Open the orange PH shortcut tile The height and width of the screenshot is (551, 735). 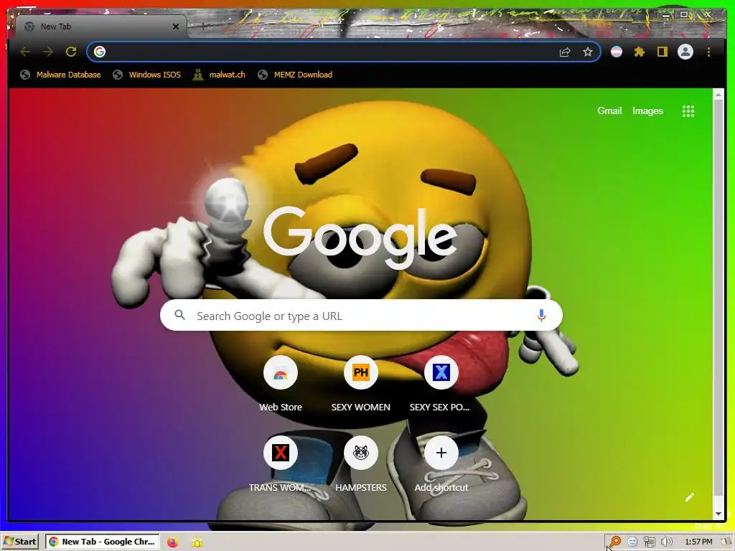coord(360,373)
